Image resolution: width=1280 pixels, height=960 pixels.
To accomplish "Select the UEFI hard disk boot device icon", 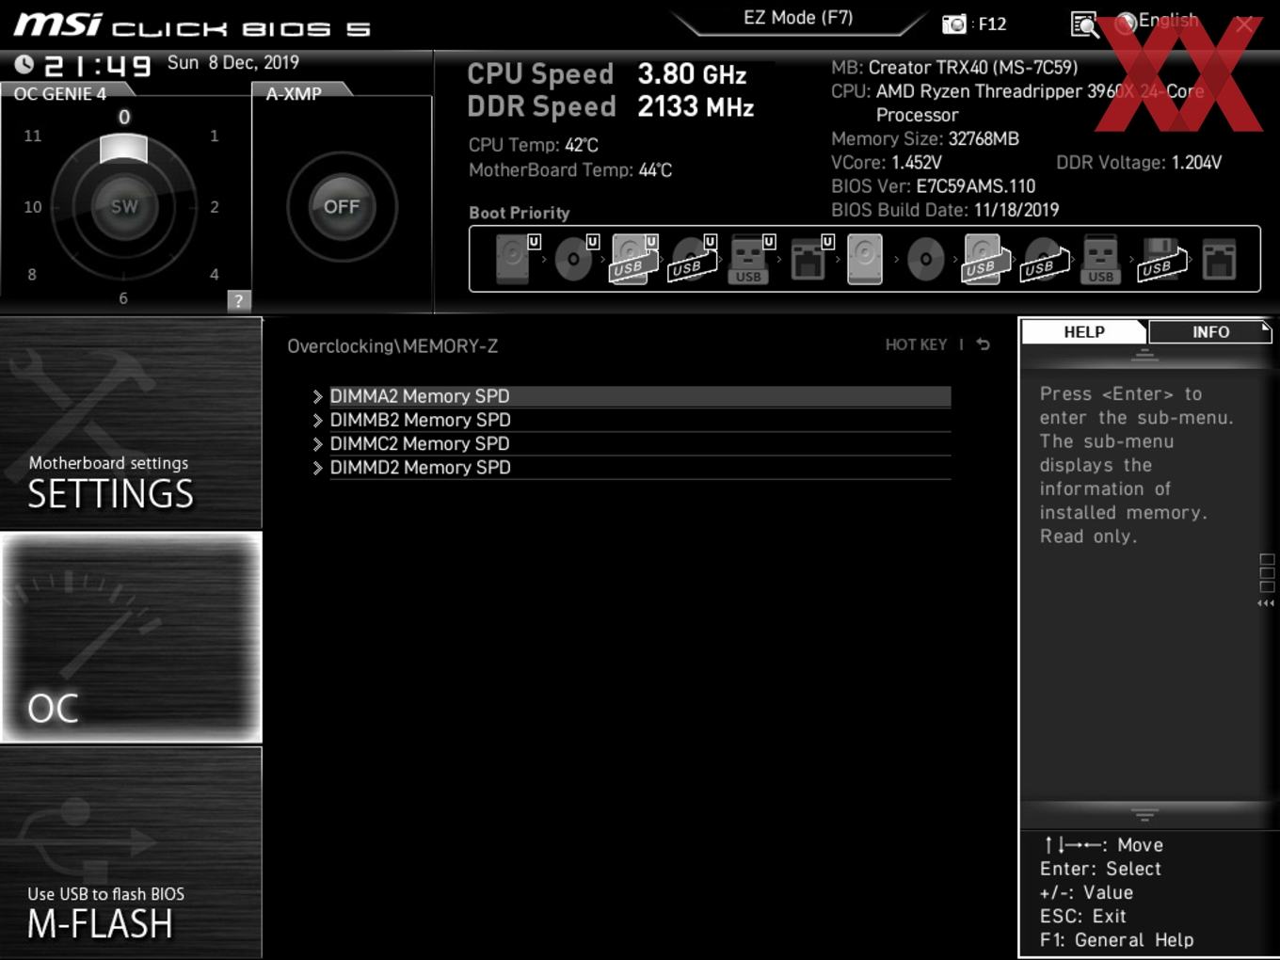I will coord(515,259).
